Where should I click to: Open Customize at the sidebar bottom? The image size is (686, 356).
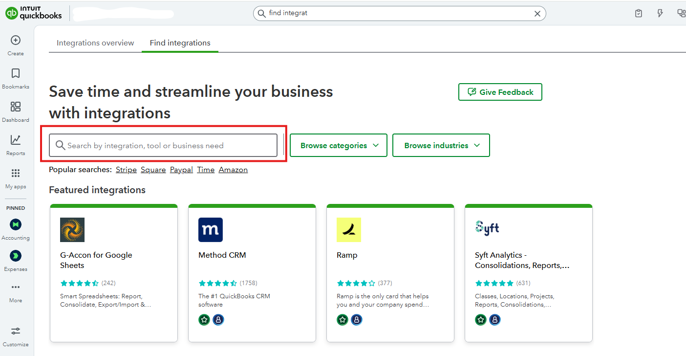(16, 336)
